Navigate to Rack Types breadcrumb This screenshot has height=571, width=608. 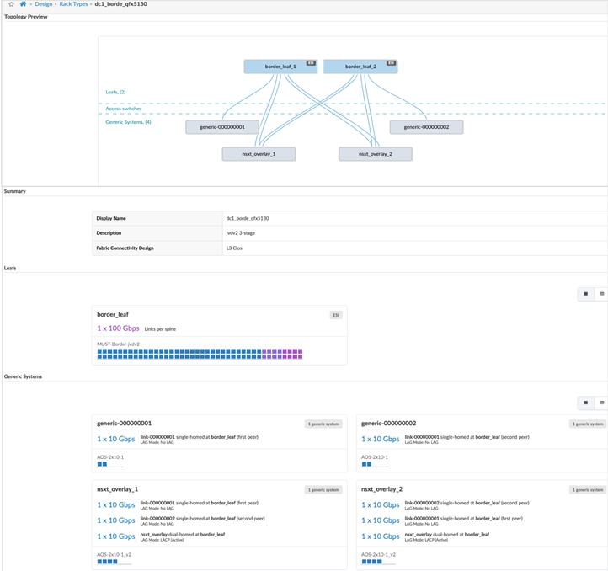pos(73,4)
